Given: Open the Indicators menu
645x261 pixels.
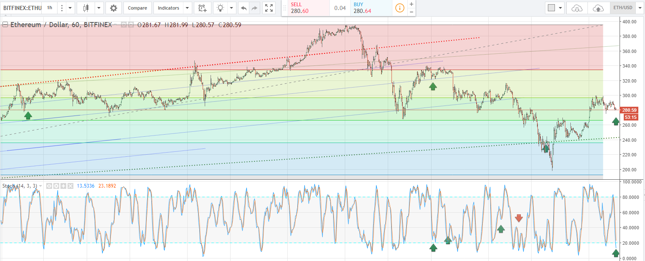Looking at the screenshot, I should [168, 8].
